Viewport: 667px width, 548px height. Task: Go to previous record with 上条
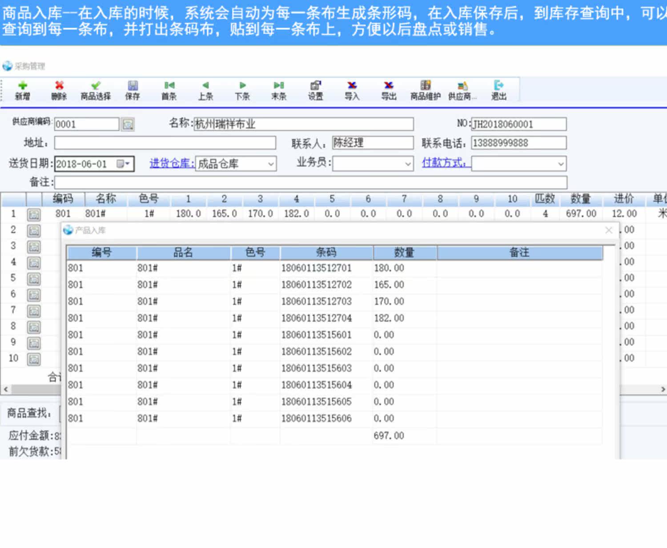click(x=205, y=90)
